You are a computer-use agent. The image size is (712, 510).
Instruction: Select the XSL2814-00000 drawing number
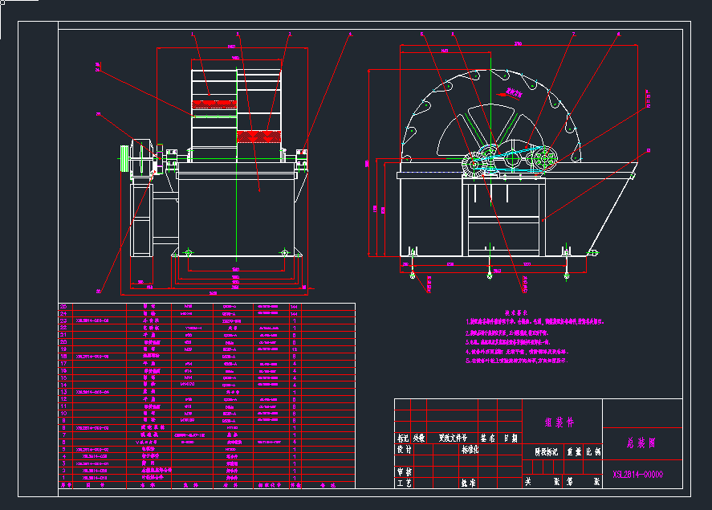637,474
